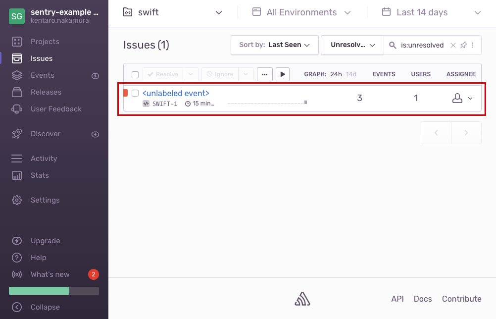Viewport: 496px width, 319px height.
Task: Open the swift project selector dropdown
Action: pos(172,12)
